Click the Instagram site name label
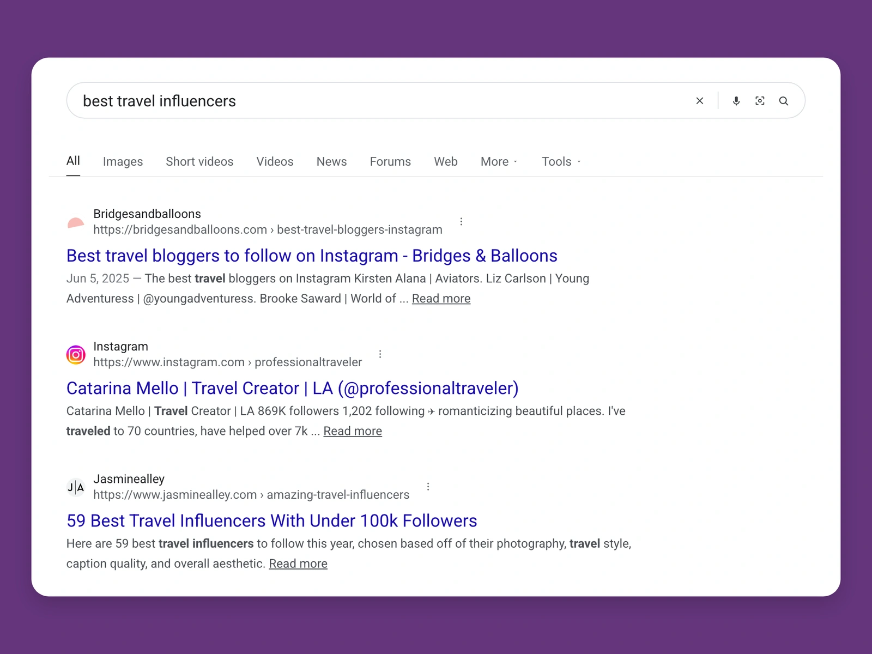The image size is (872, 654). click(x=120, y=346)
